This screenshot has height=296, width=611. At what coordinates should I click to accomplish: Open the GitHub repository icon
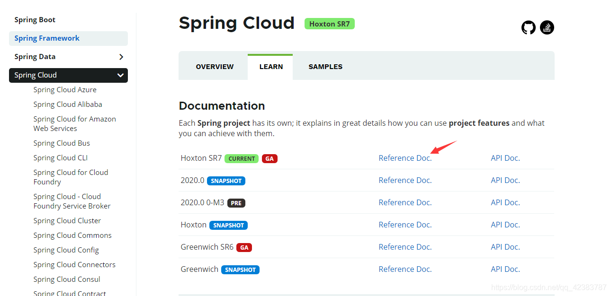click(x=529, y=27)
